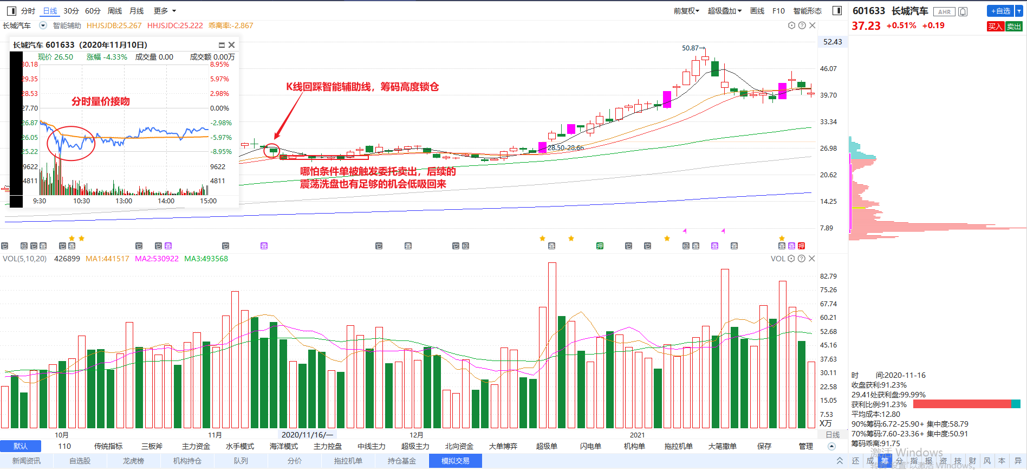Click the 获利比例 profit ratio bar
The image size is (1027, 470).
pyautogui.click(x=967, y=404)
